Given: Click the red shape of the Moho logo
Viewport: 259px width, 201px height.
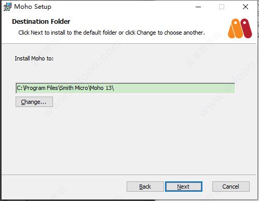Looking at the screenshot, I should click(x=246, y=28).
